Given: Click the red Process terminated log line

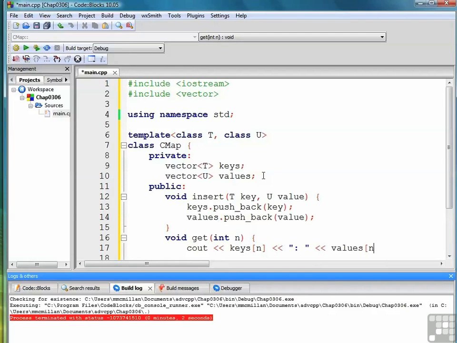Looking at the screenshot, I should pyautogui.click(x=111, y=318).
